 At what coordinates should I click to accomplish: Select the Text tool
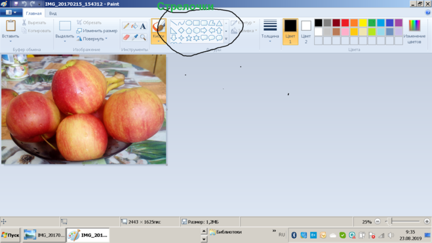(x=143, y=26)
